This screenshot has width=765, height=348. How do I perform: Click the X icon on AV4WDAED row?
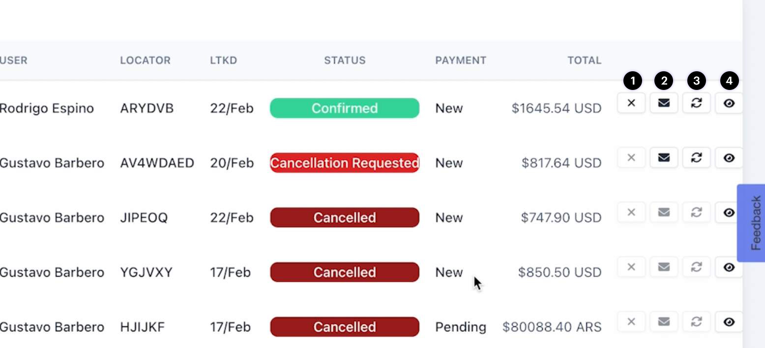631,158
